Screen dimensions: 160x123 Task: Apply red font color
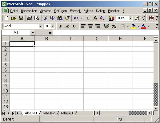144,26
